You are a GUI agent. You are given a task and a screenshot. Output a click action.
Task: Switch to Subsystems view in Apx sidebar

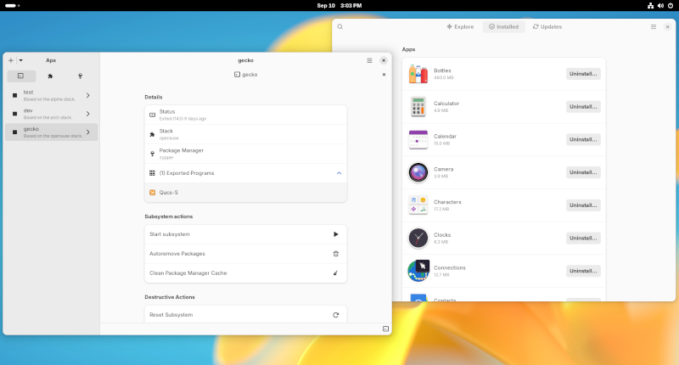click(x=20, y=76)
